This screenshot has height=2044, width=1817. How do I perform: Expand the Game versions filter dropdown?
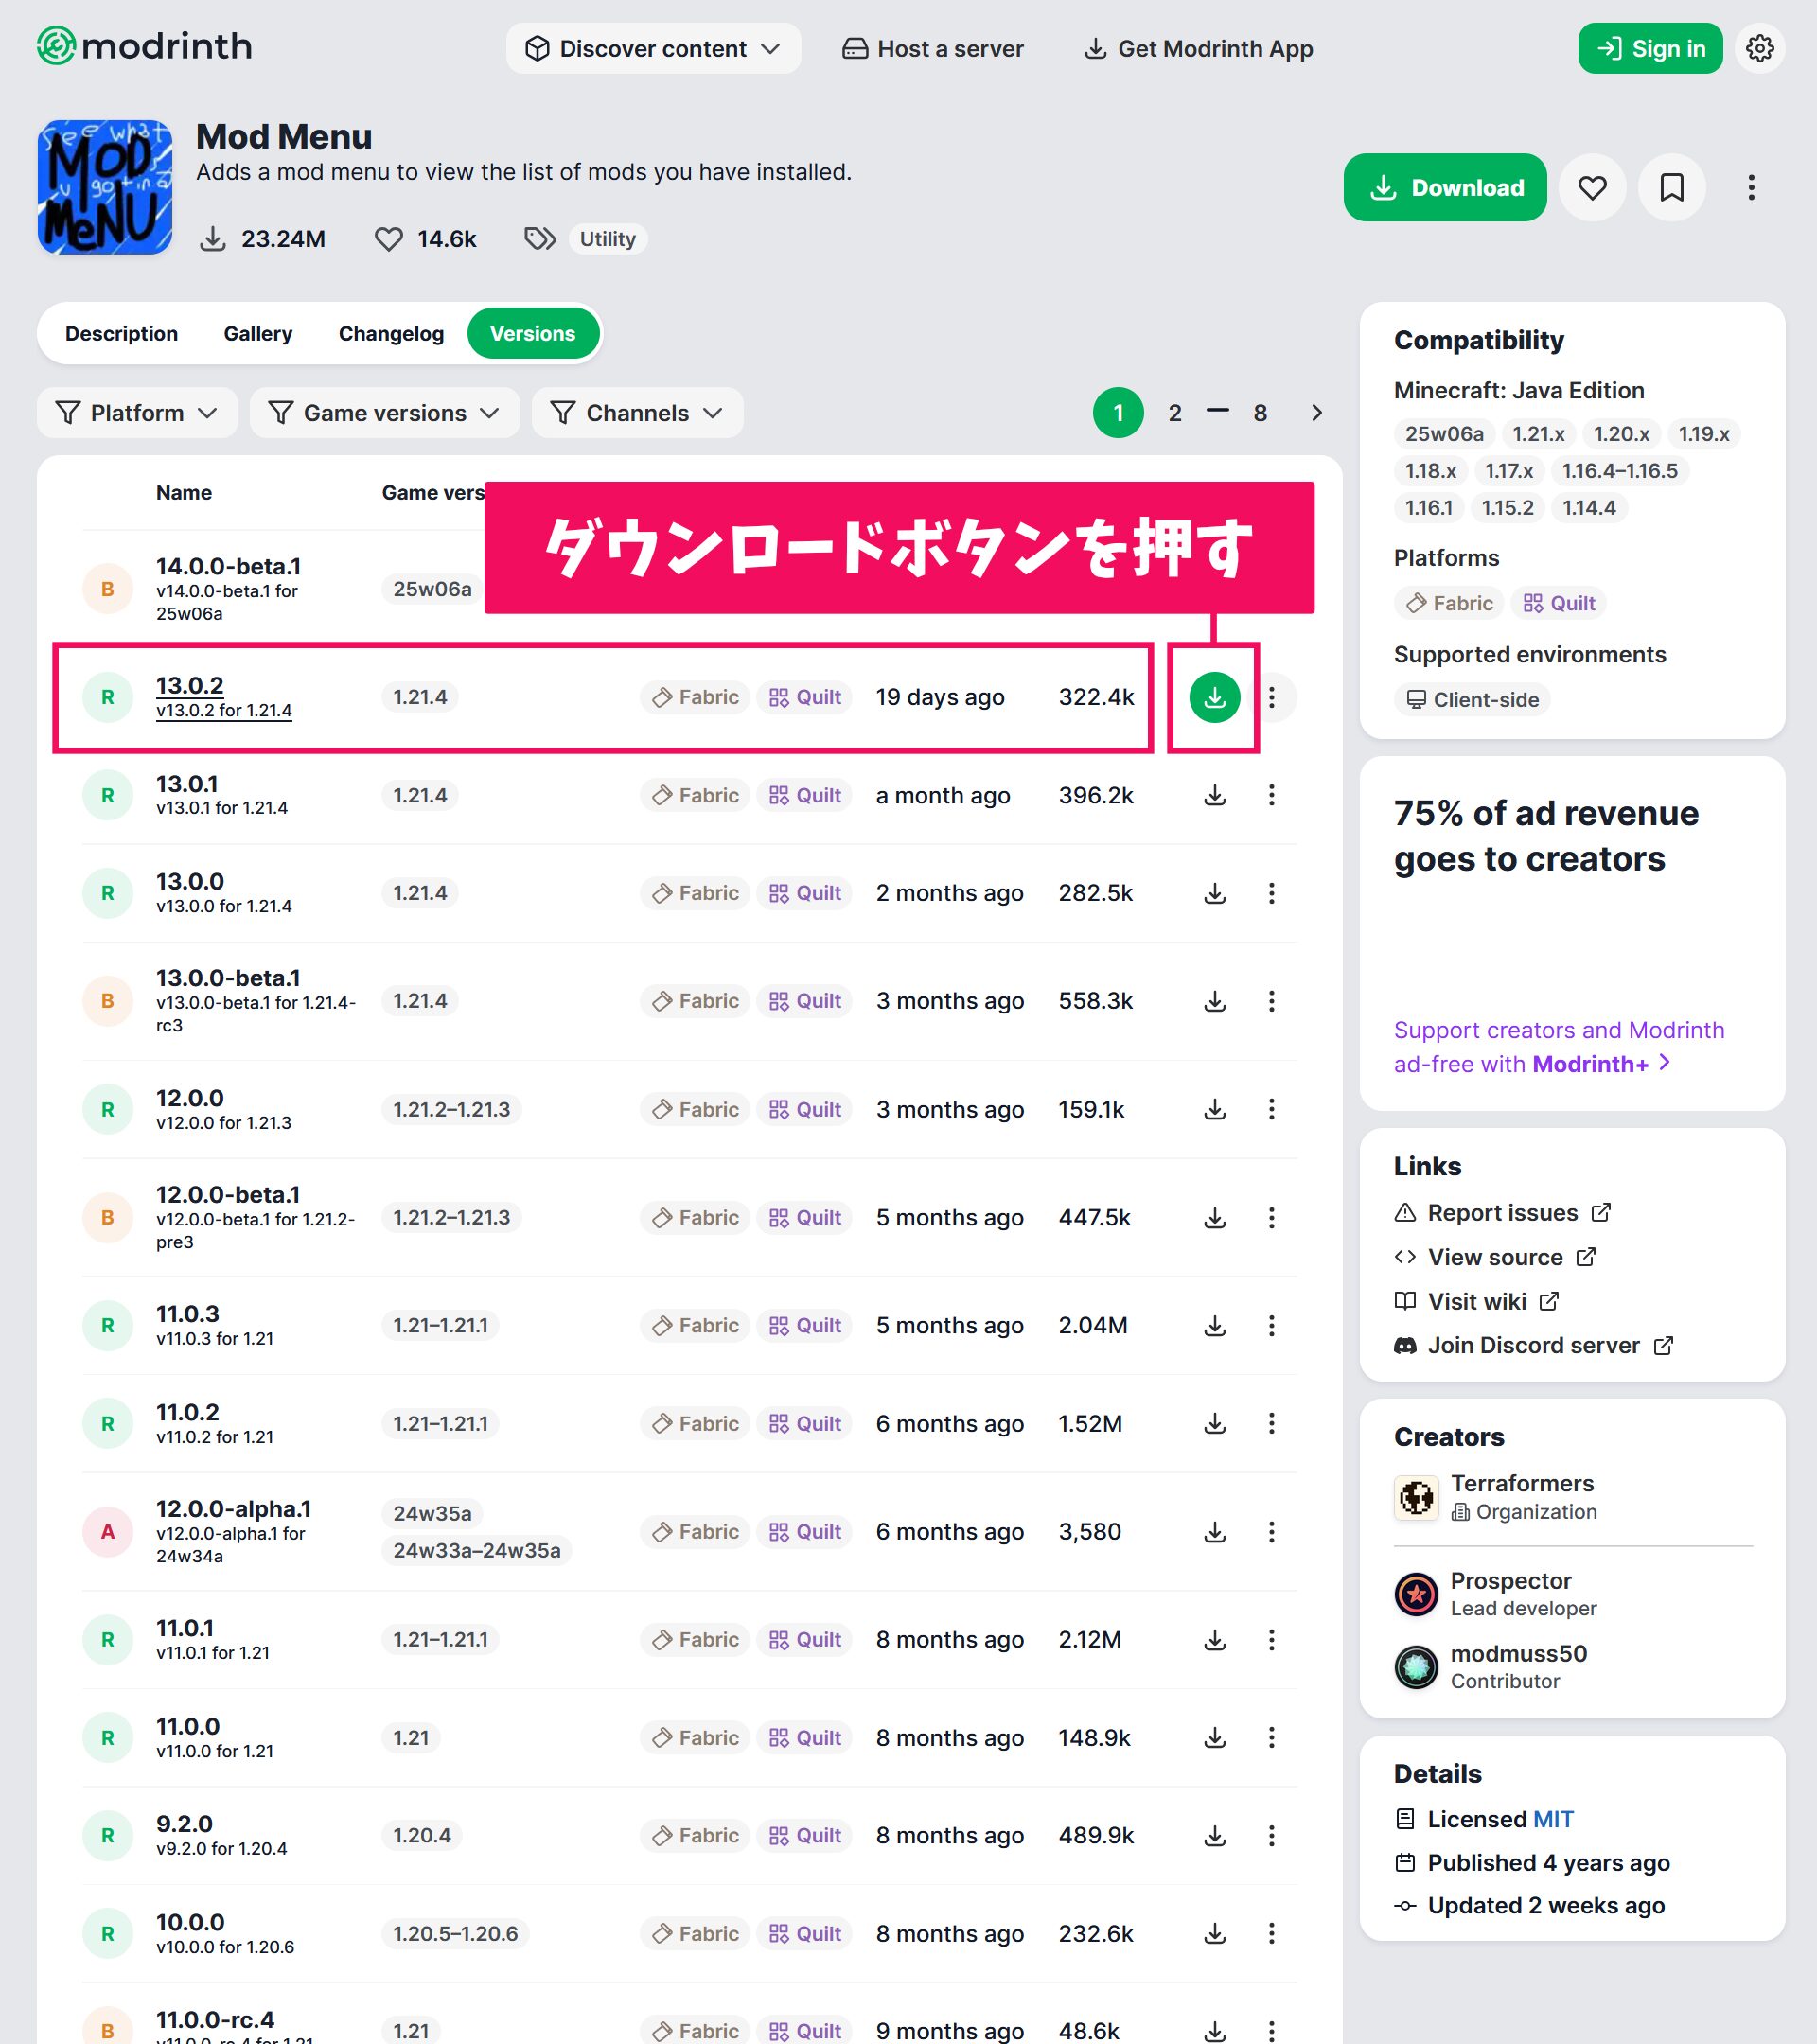(384, 413)
